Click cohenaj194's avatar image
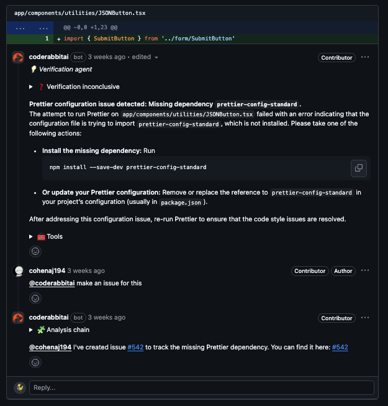 point(19,271)
